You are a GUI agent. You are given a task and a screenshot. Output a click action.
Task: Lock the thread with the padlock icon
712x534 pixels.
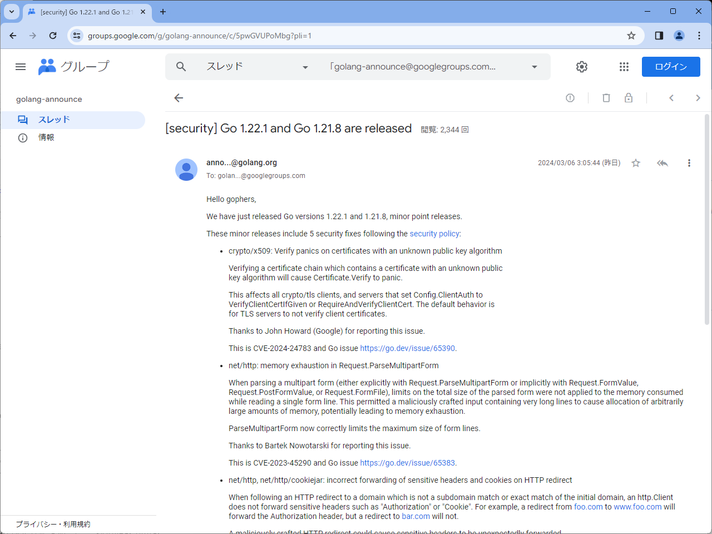629,97
